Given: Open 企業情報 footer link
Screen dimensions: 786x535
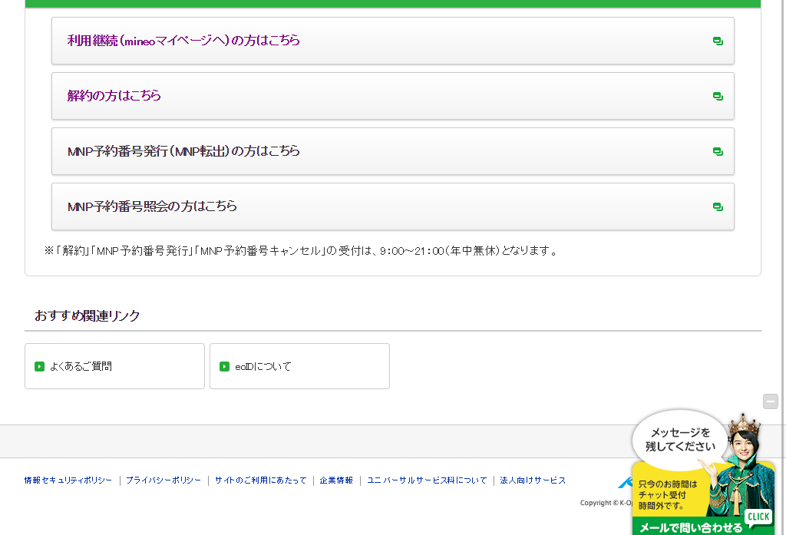Looking at the screenshot, I should pos(336,481).
